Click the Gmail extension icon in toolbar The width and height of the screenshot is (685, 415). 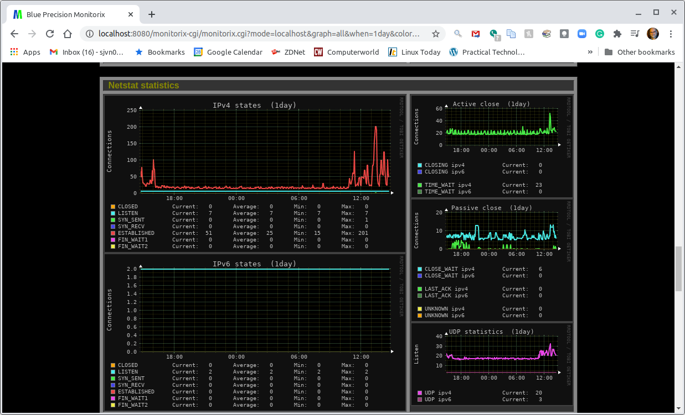pos(475,34)
